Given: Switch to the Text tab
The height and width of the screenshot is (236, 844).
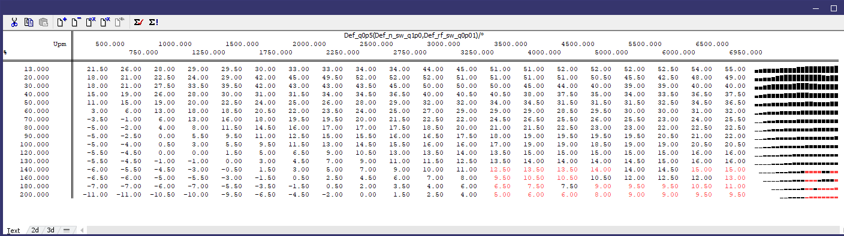Looking at the screenshot, I should [x=13, y=230].
